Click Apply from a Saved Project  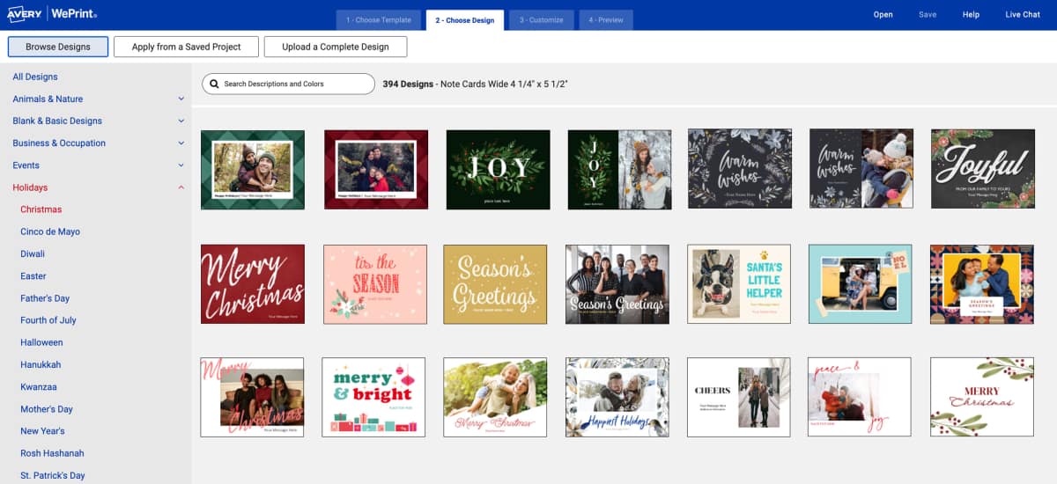(186, 47)
